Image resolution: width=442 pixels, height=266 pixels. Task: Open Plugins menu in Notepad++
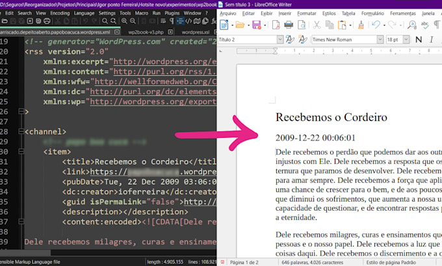tap(172, 13)
